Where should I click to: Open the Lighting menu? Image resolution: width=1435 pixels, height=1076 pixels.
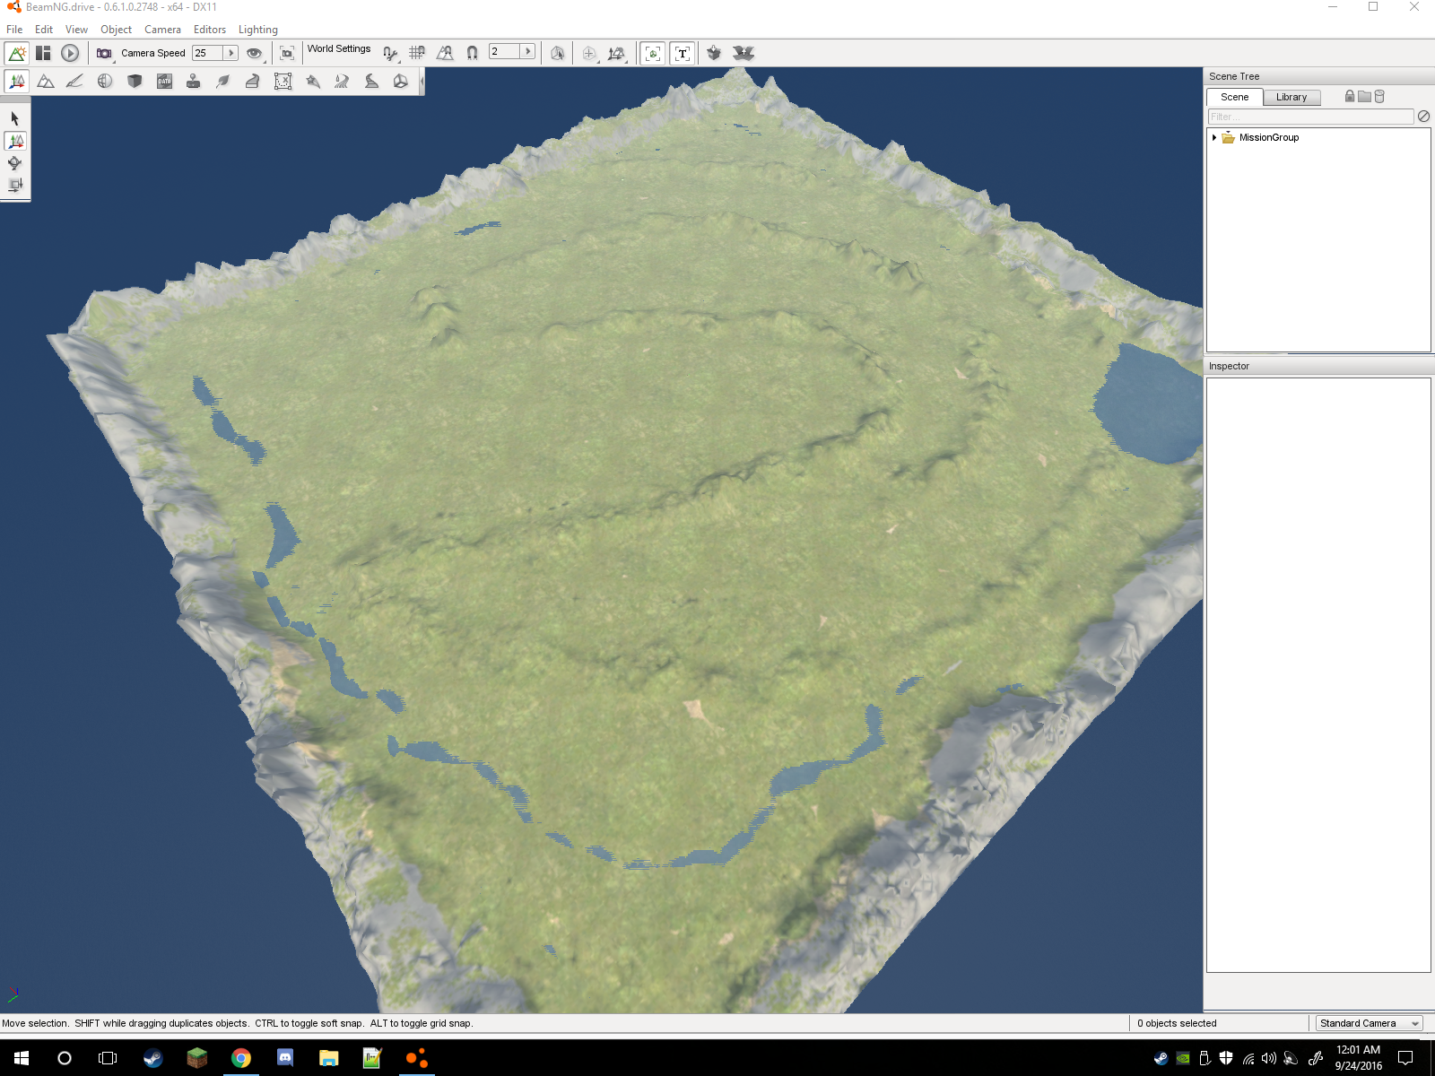click(257, 30)
